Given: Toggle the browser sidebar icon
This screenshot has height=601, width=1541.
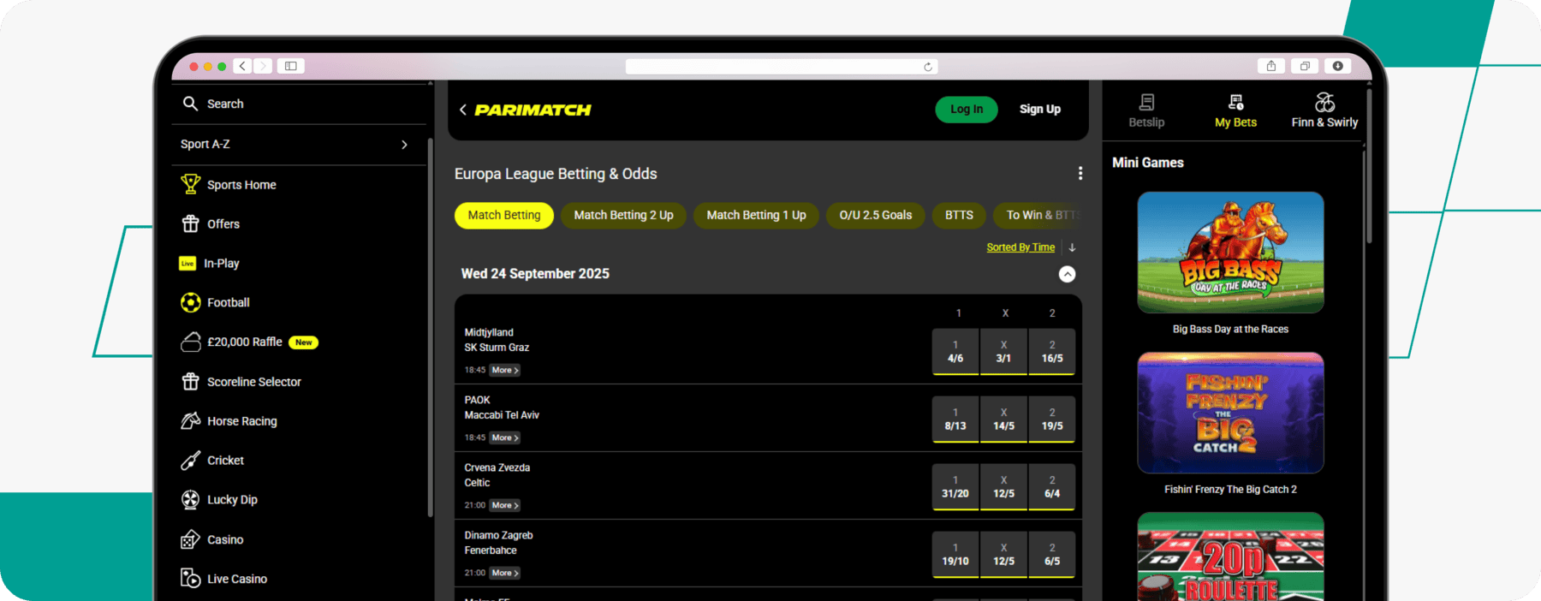Looking at the screenshot, I should 291,66.
